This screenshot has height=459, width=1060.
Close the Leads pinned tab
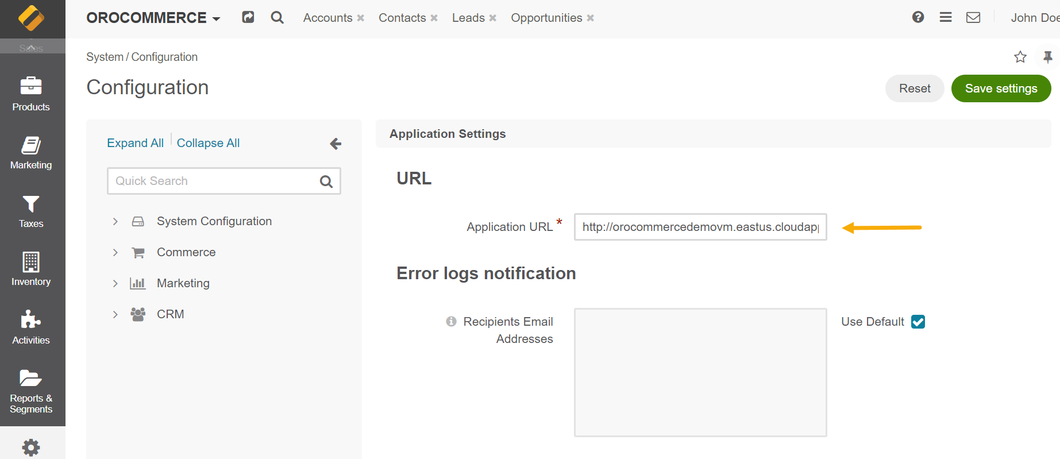pos(492,18)
